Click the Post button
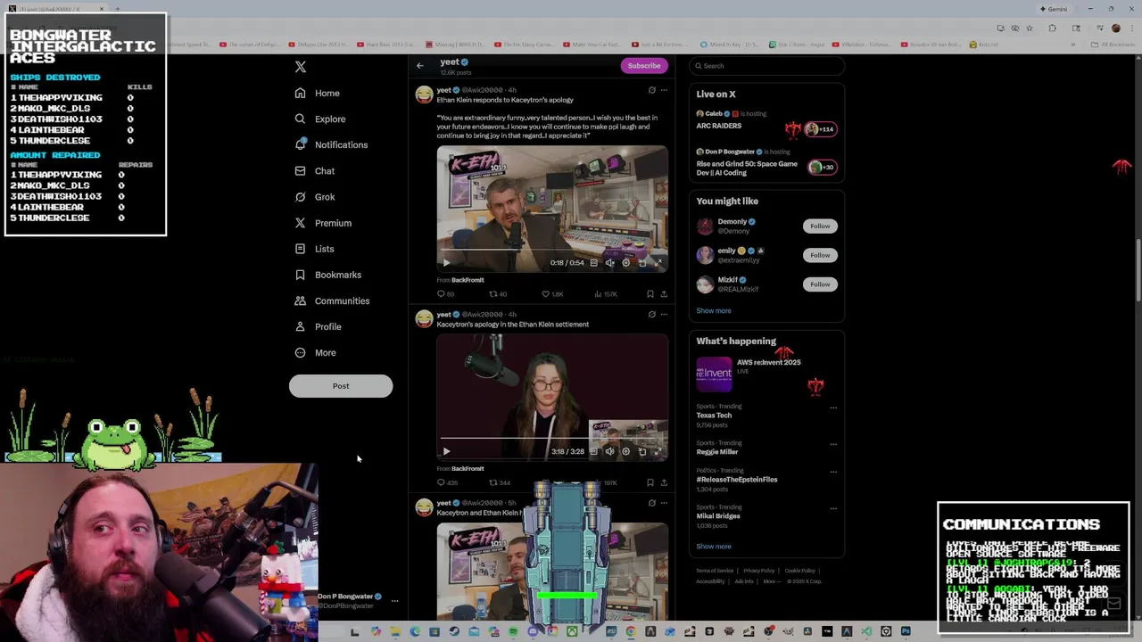The height and width of the screenshot is (642, 1142). 341,386
